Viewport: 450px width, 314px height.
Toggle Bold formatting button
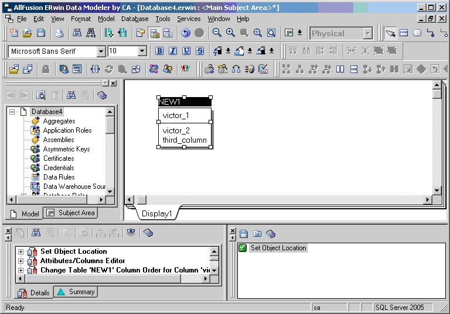pyautogui.click(x=159, y=51)
